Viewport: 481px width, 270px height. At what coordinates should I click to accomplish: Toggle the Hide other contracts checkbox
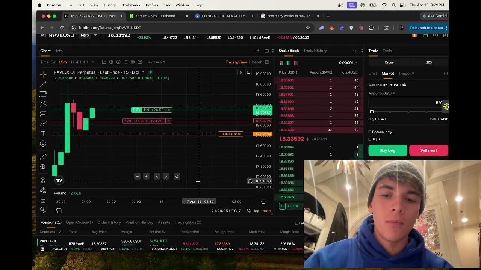(296, 223)
